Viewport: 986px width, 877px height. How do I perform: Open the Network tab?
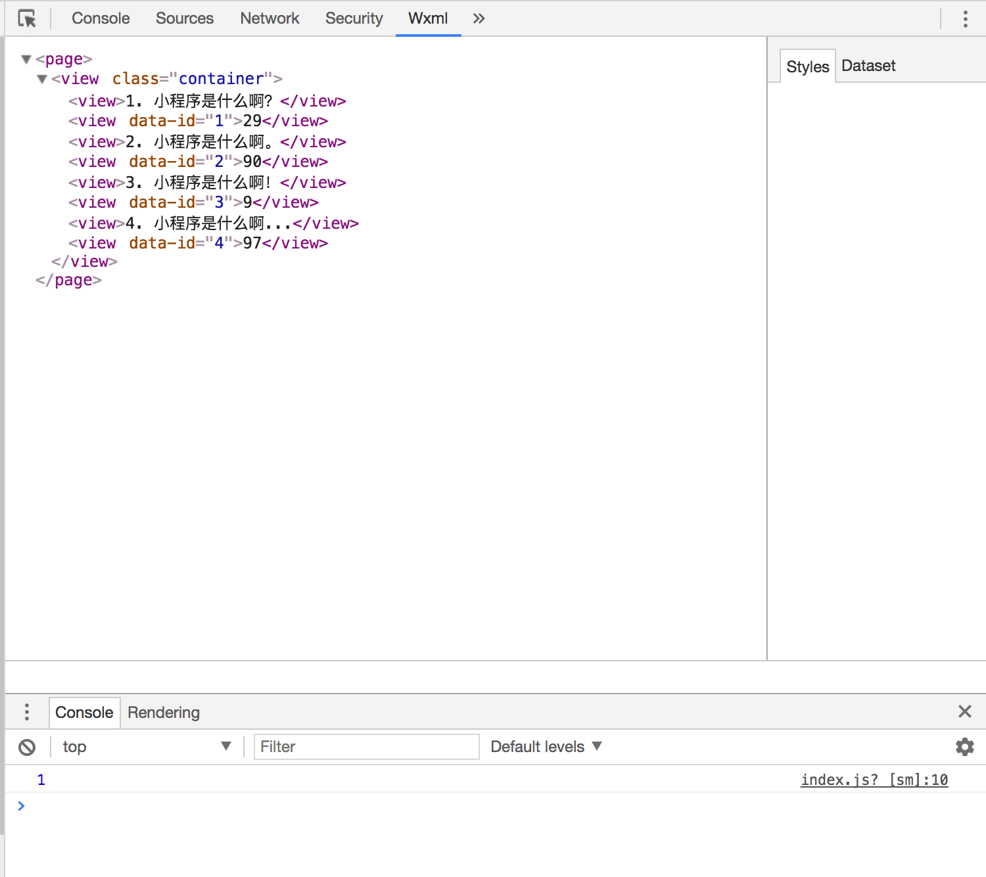coord(270,18)
